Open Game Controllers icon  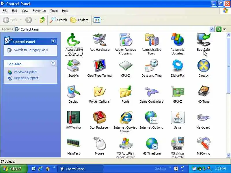151,91
